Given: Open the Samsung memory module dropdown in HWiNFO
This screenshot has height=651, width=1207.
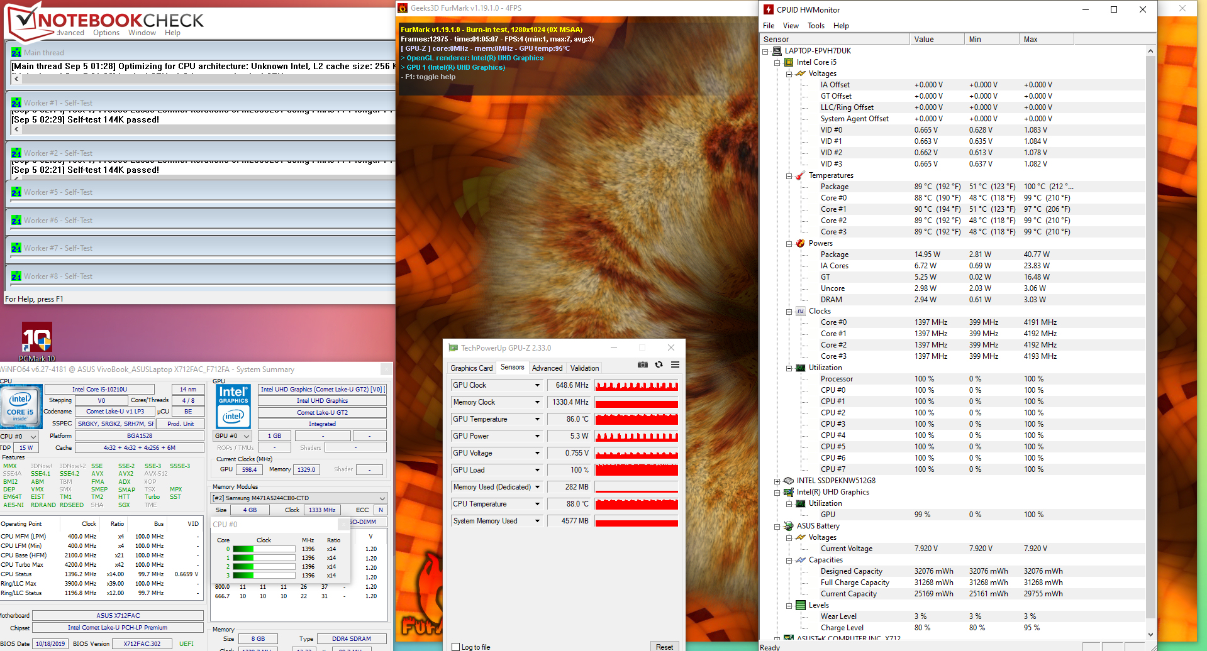Looking at the screenshot, I should click(x=299, y=498).
